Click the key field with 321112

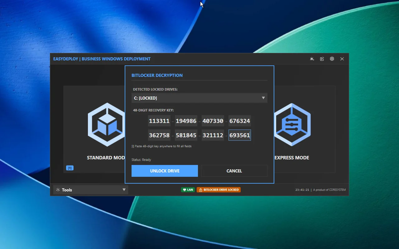click(x=213, y=135)
